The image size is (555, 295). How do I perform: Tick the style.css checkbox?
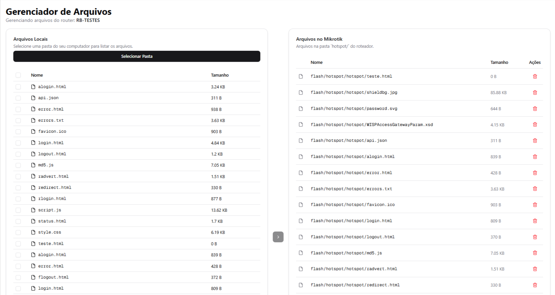tap(18, 232)
